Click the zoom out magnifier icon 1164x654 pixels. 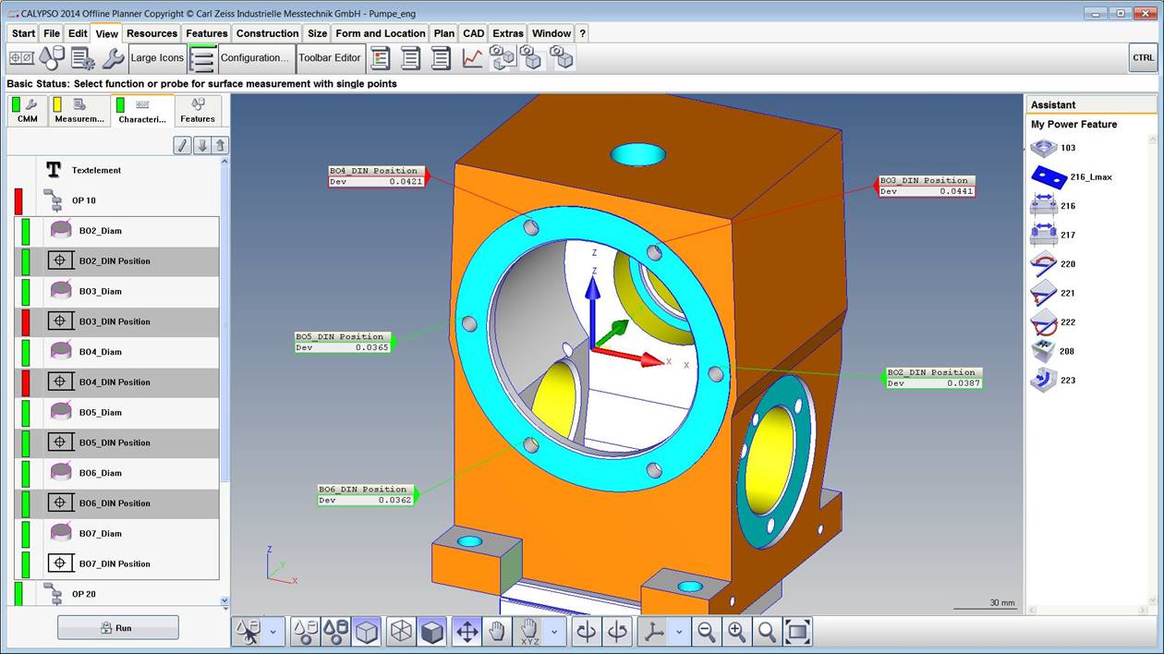coord(707,632)
